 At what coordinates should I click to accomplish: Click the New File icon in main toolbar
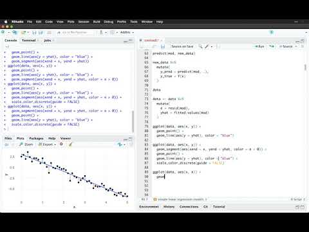pos(3,32)
